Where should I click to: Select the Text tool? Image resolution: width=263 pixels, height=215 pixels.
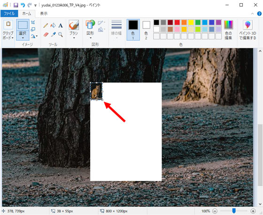click(61, 25)
